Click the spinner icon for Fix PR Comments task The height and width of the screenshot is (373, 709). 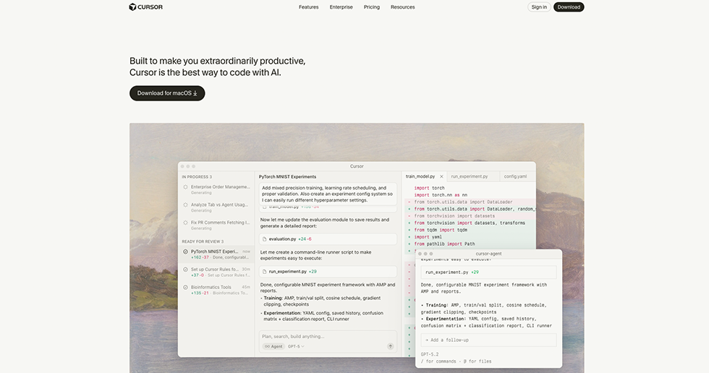pos(185,223)
